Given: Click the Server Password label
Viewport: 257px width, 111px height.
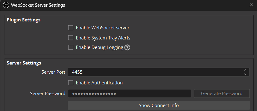Looking at the screenshot, I should click(48, 94).
